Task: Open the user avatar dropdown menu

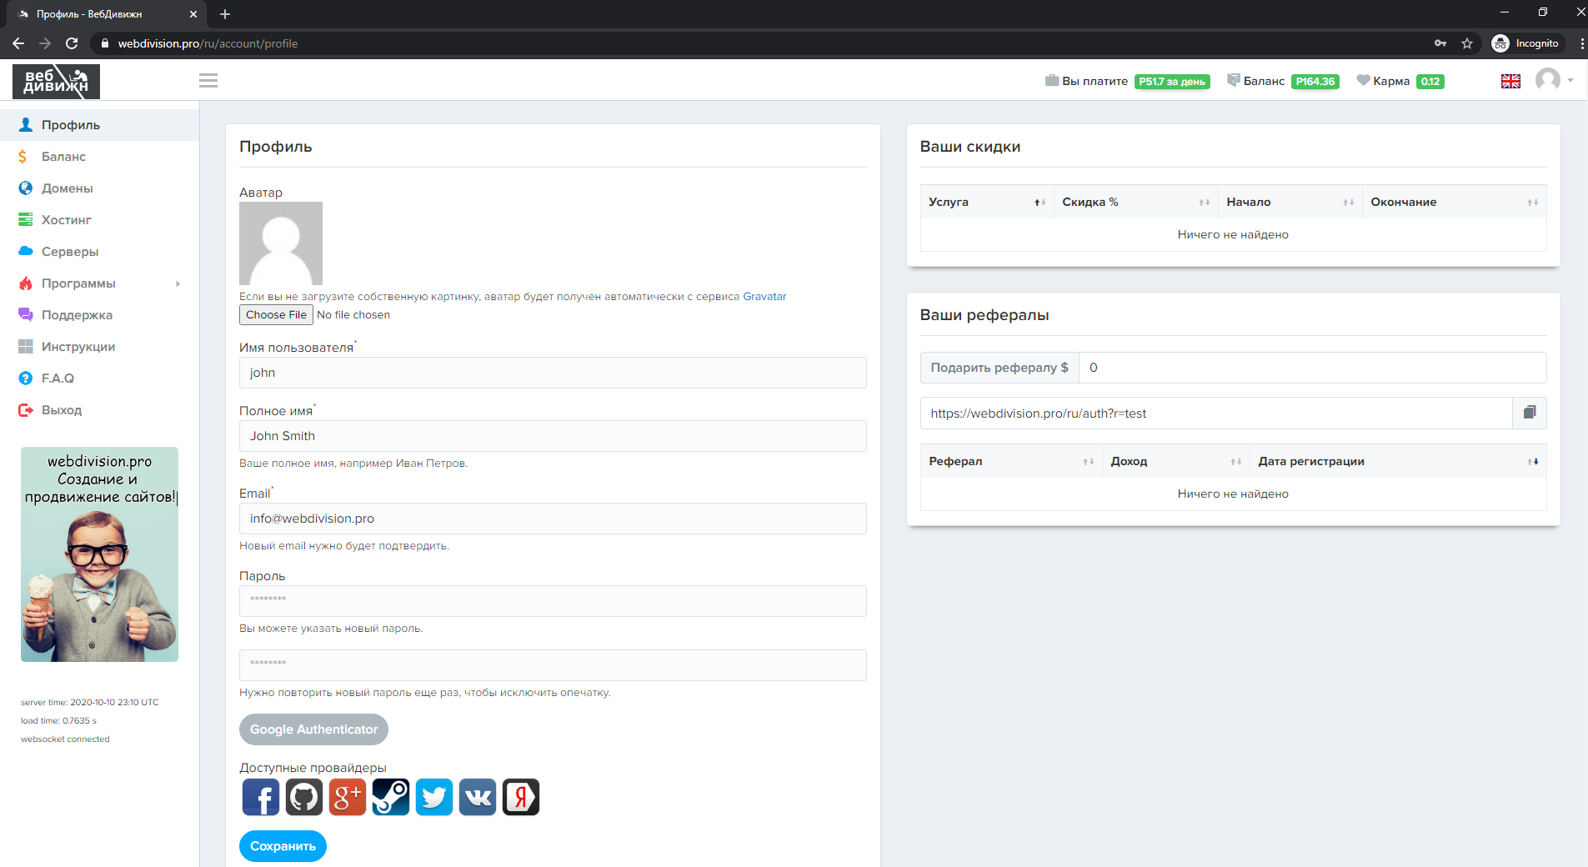Action: coord(1554,81)
